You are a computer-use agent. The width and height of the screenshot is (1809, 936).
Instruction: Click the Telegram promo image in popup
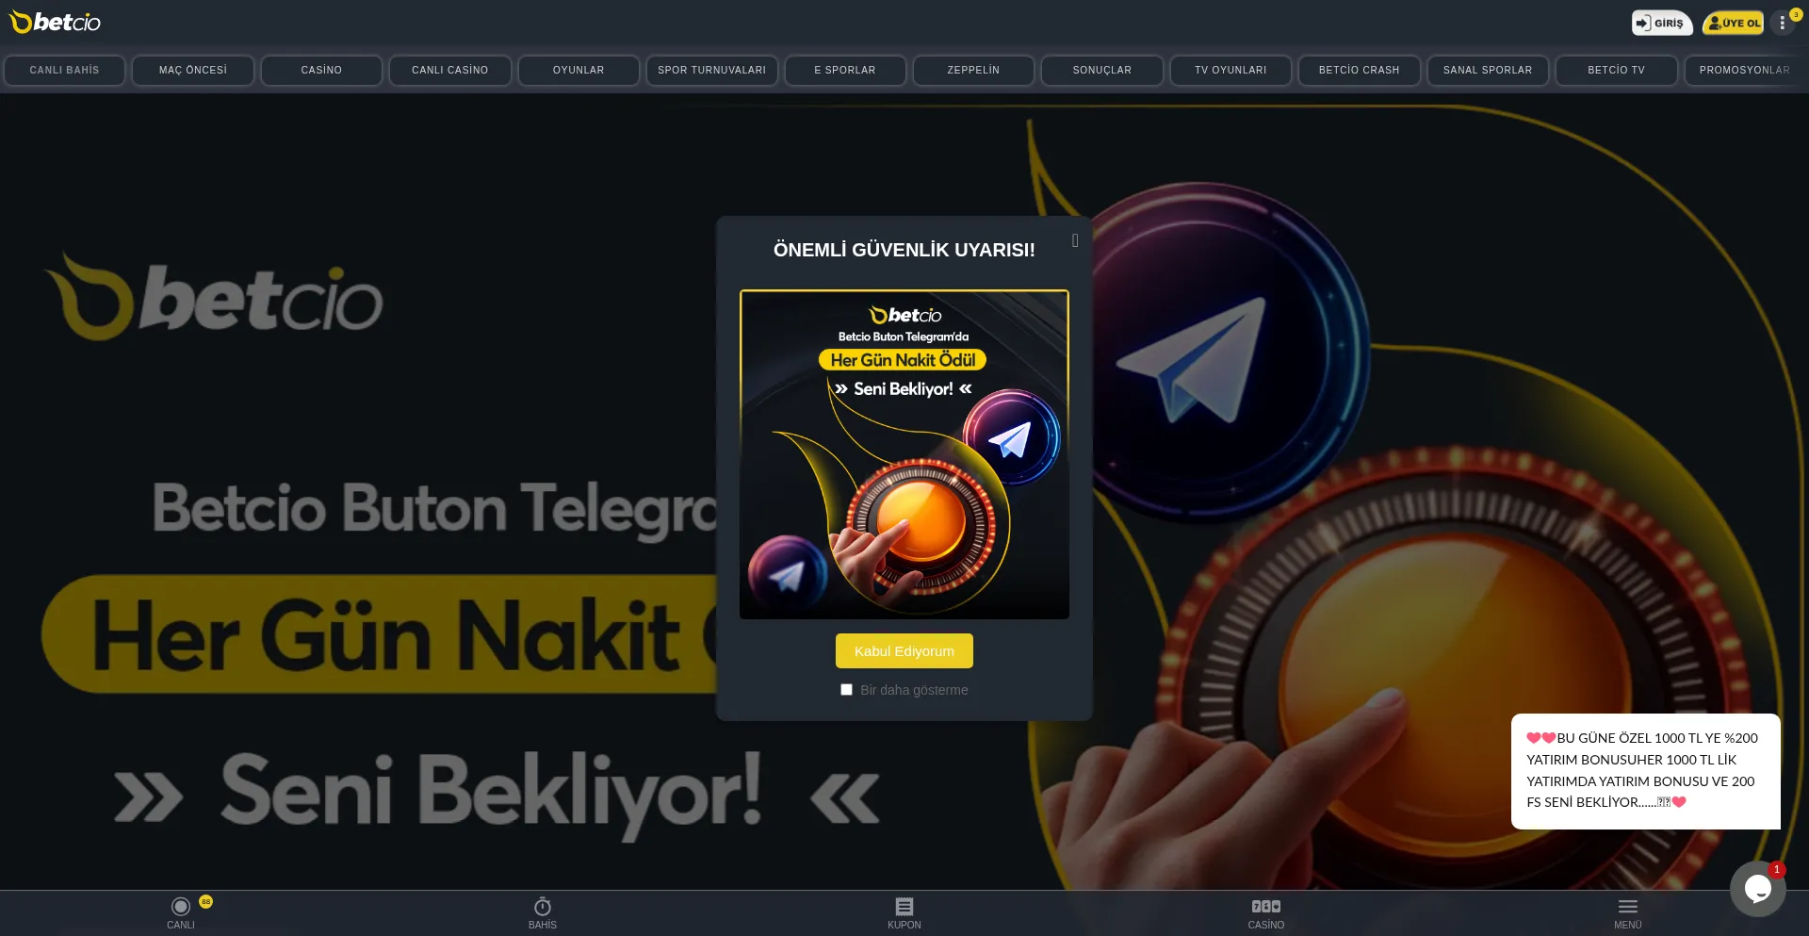coord(904,454)
